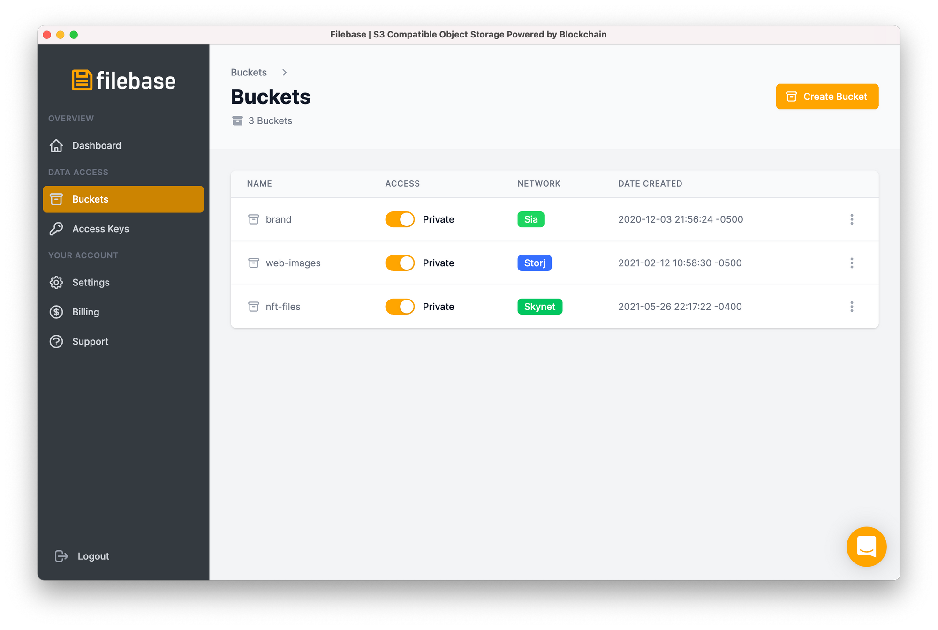
Task: Open the Billing sidebar label
Action: [x=86, y=312]
